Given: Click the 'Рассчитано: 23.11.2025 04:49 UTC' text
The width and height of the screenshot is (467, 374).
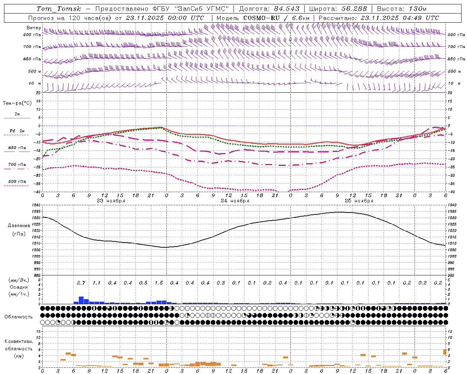Looking at the screenshot, I should tap(379, 18).
